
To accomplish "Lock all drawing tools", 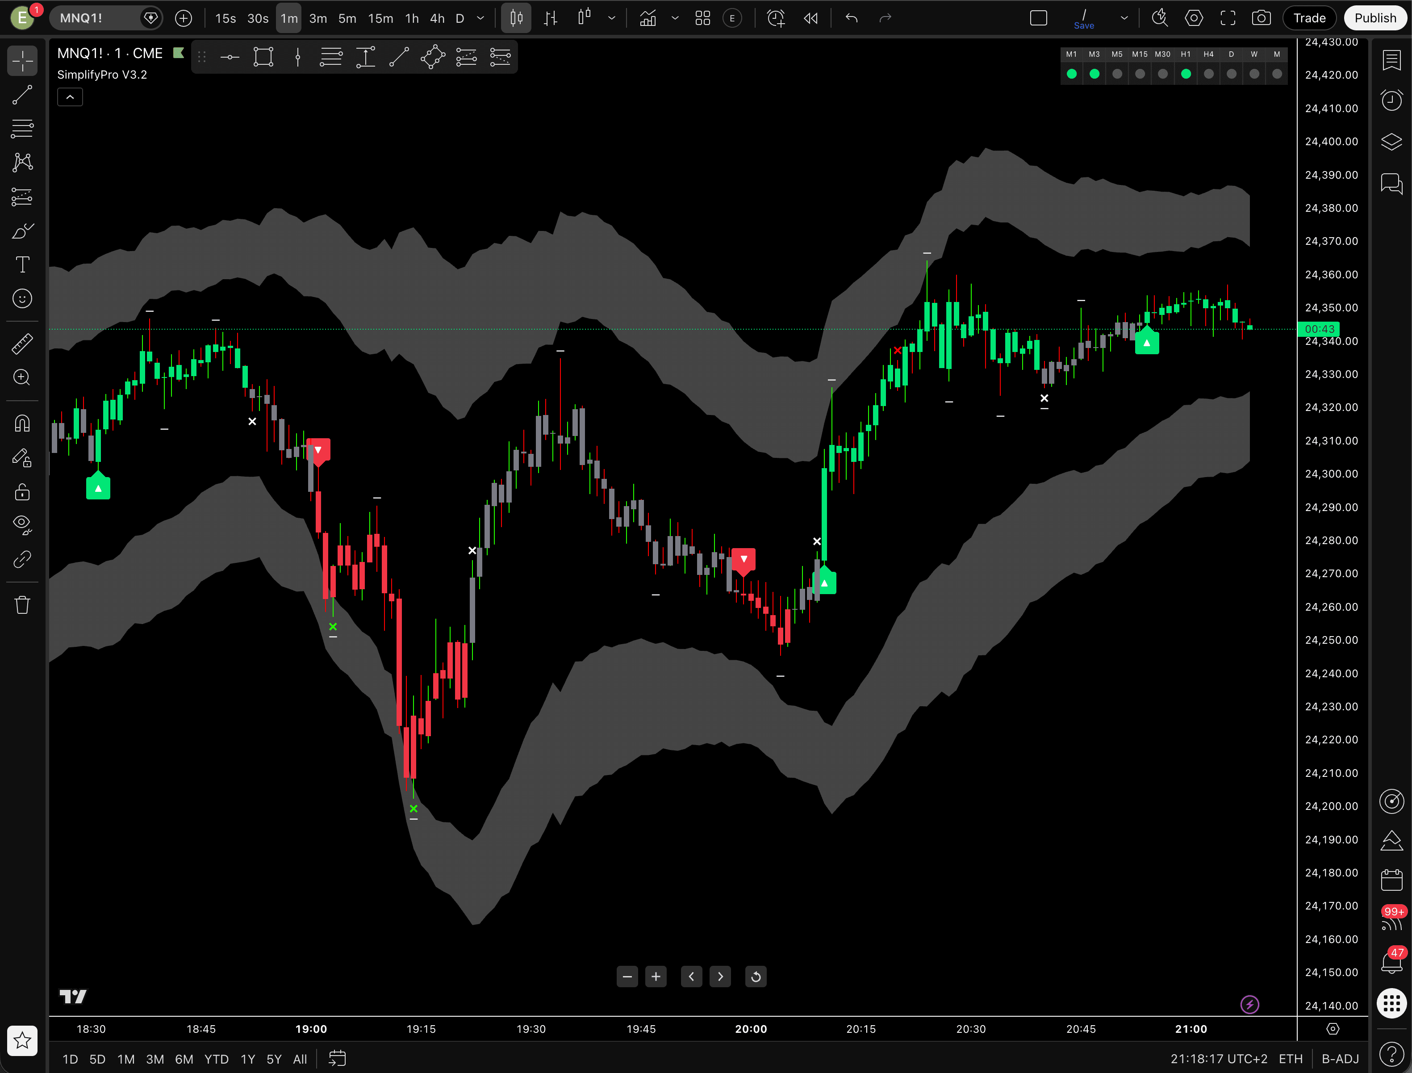I will pyautogui.click(x=22, y=492).
